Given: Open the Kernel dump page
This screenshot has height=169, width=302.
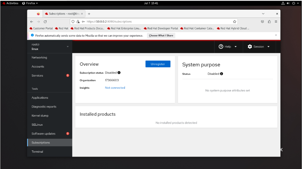Looking at the screenshot, I should (x=40, y=116).
